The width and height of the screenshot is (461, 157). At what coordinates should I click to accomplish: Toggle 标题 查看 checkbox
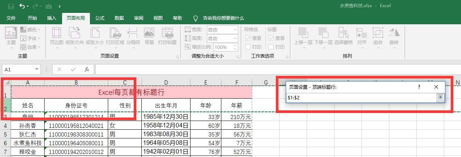[271, 38]
